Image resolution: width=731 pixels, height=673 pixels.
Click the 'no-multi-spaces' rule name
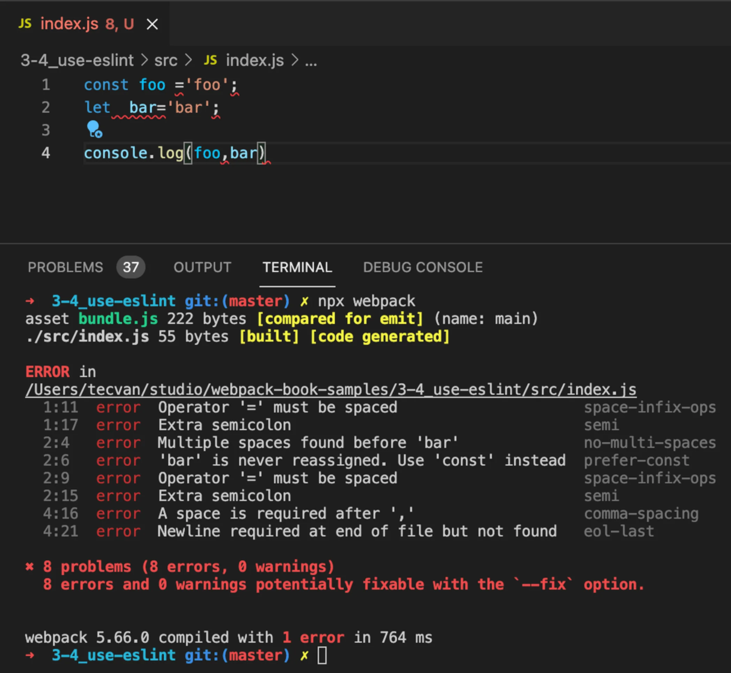tap(650, 443)
